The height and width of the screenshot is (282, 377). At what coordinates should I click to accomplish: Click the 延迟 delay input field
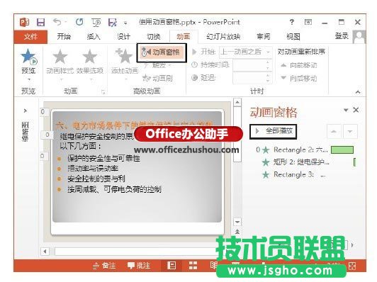(x=252, y=78)
